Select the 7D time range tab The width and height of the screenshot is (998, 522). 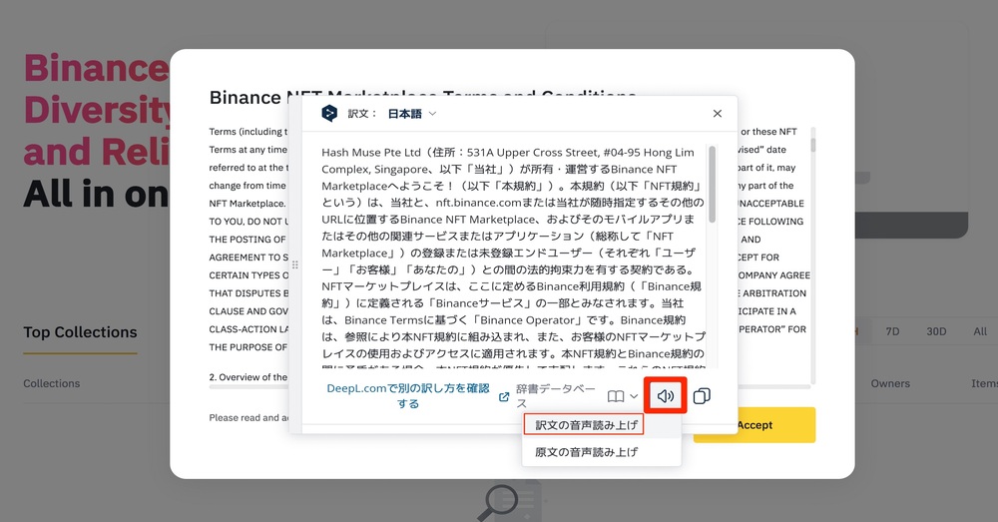(x=892, y=331)
